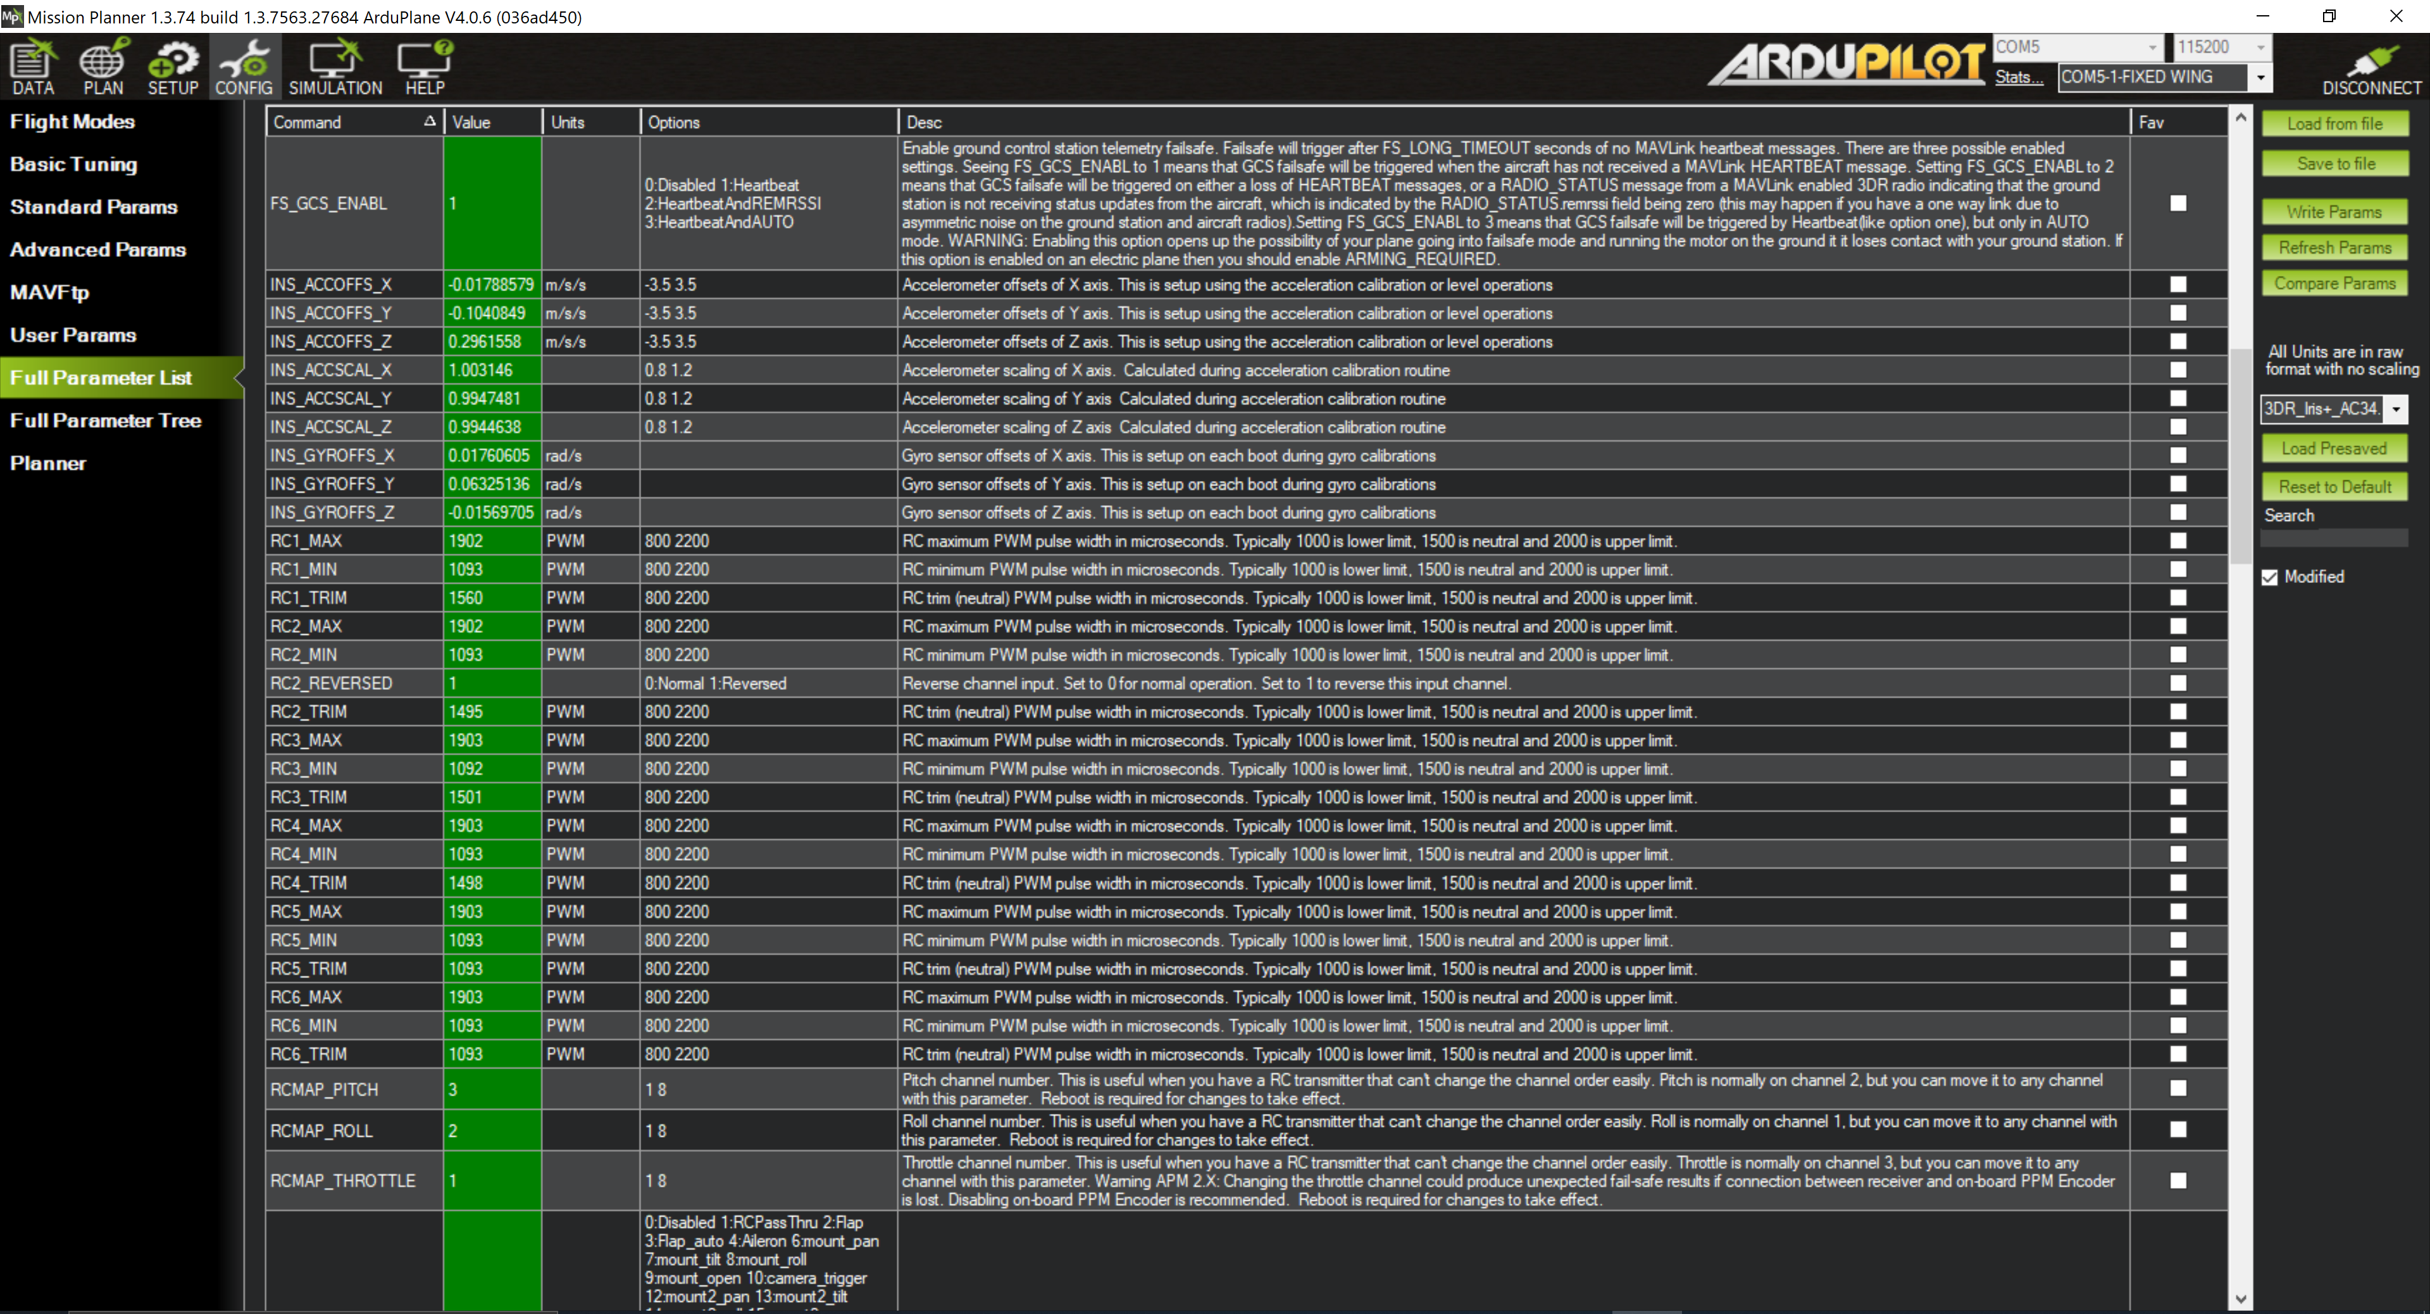Switch to Full Parameter Tree
The height and width of the screenshot is (1314, 2430).
[106, 421]
